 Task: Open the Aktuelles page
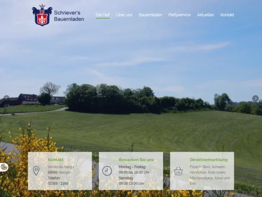[205, 15]
